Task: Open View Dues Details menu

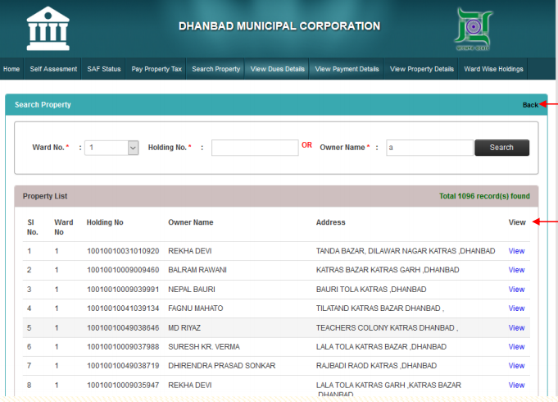Action: tap(278, 69)
